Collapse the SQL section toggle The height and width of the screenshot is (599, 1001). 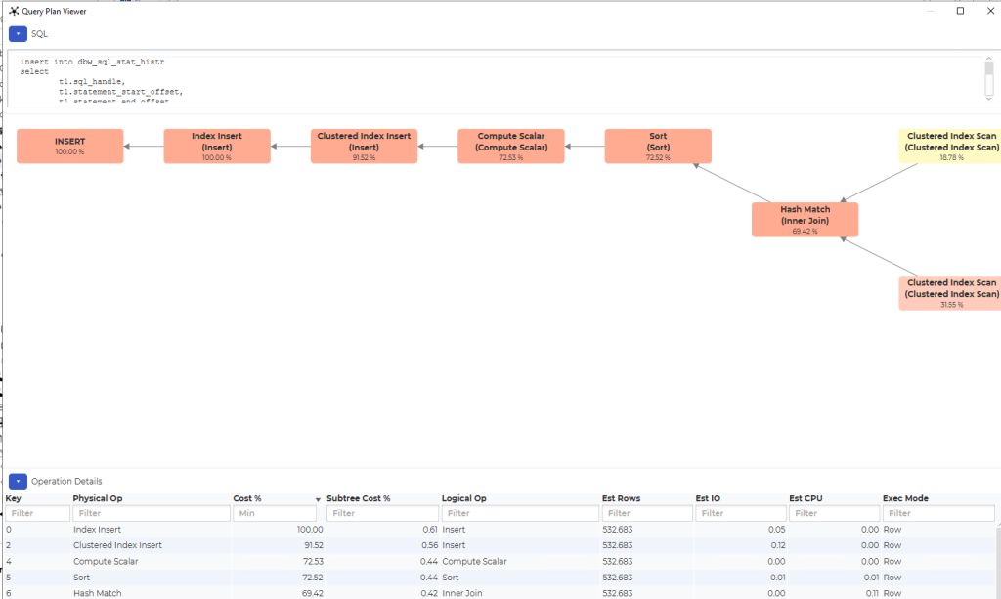tap(18, 34)
